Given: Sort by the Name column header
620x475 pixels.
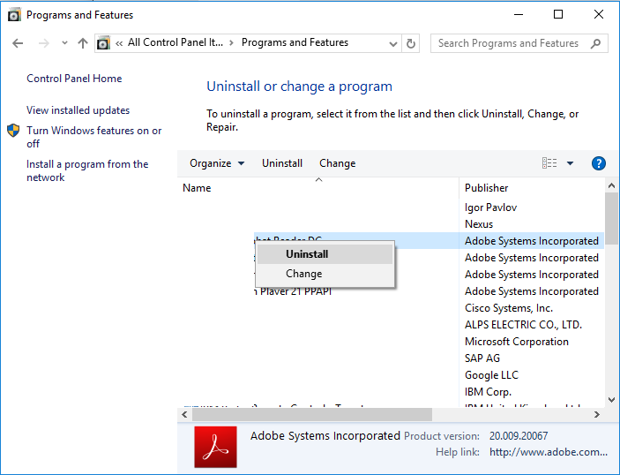Looking at the screenshot, I should click(318, 188).
